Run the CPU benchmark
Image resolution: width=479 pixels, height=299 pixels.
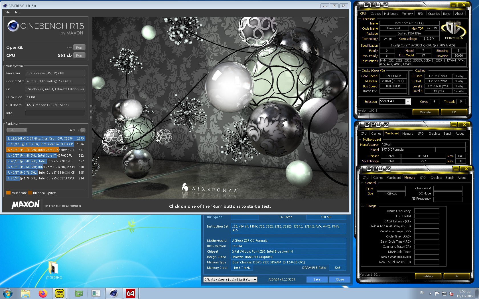[x=79, y=56]
